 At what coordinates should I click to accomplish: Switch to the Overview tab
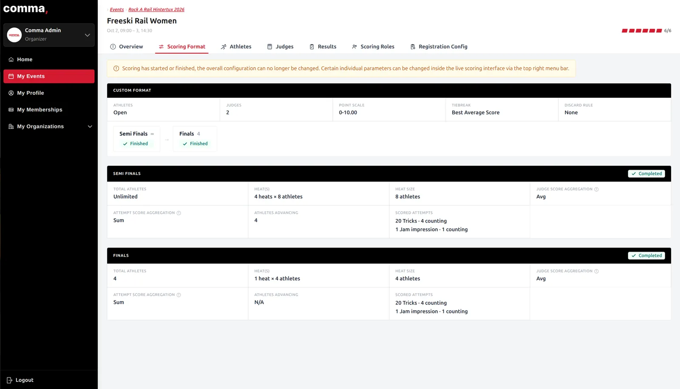(x=127, y=47)
